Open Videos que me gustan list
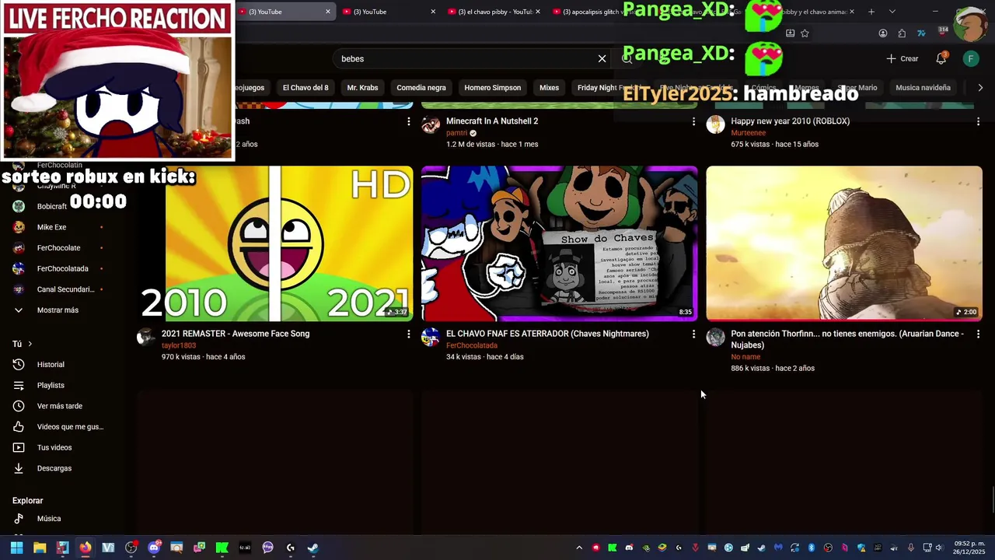This screenshot has width=995, height=560. (x=70, y=427)
